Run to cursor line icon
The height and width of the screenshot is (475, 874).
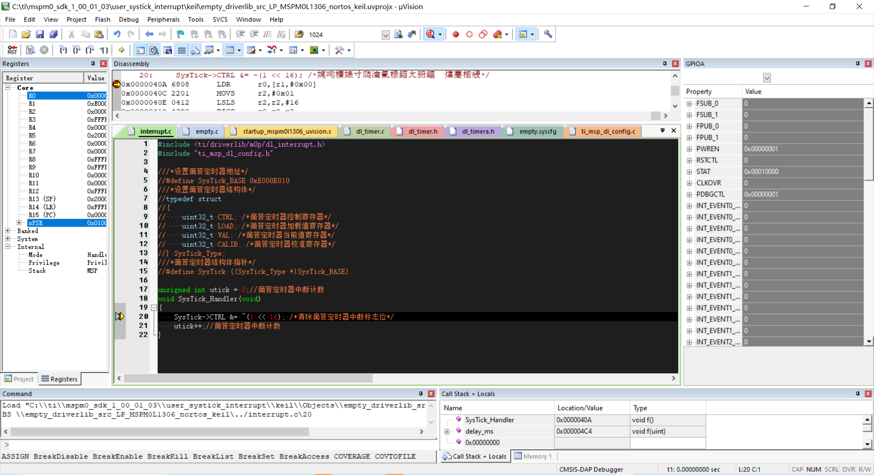point(104,50)
